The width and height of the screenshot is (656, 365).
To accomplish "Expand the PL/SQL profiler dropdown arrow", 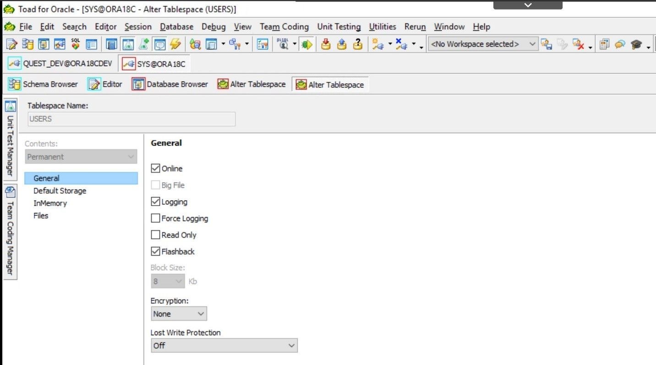I will pos(295,44).
